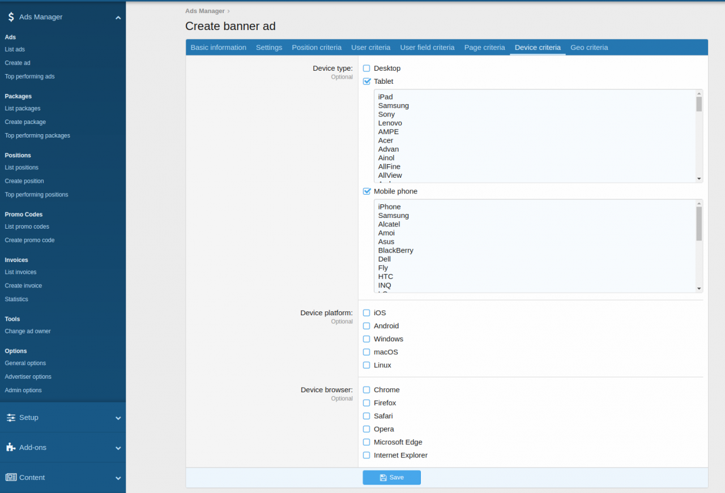Viewport: 725px width, 493px height.
Task: Open the Basic information tab
Action: pyautogui.click(x=218, y=48)
